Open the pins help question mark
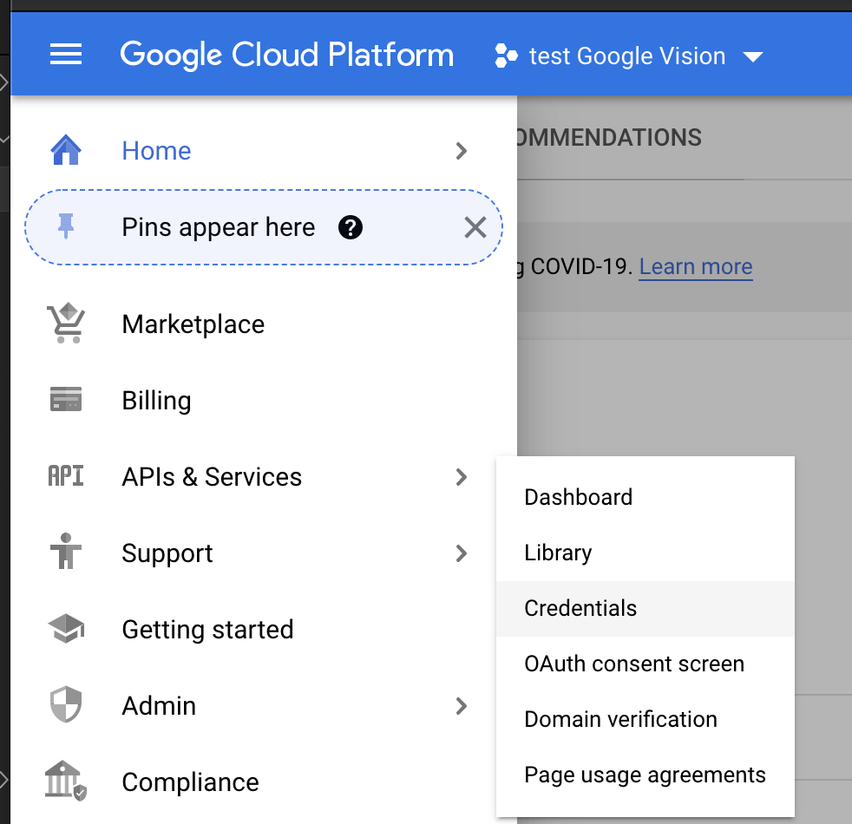852x824 pixels. [351, 227]
